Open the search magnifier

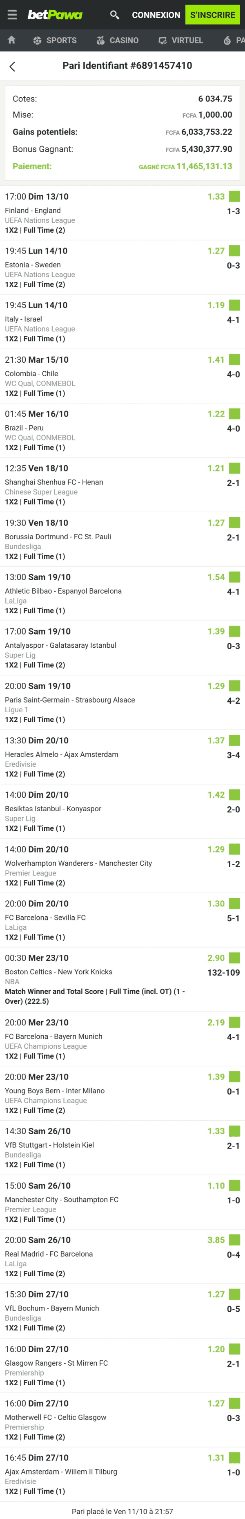click(x=114, y=15)
